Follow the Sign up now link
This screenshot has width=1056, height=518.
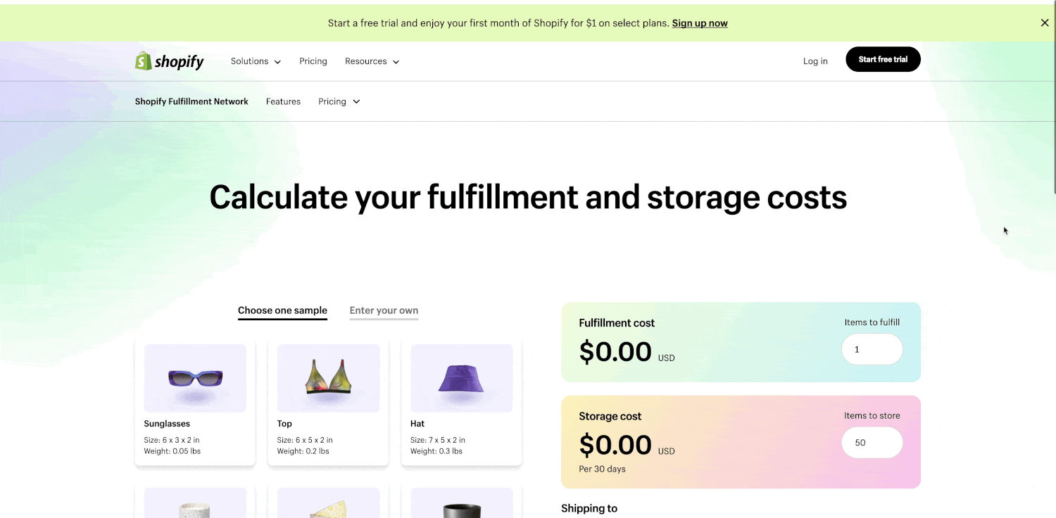tap(700, 23)
